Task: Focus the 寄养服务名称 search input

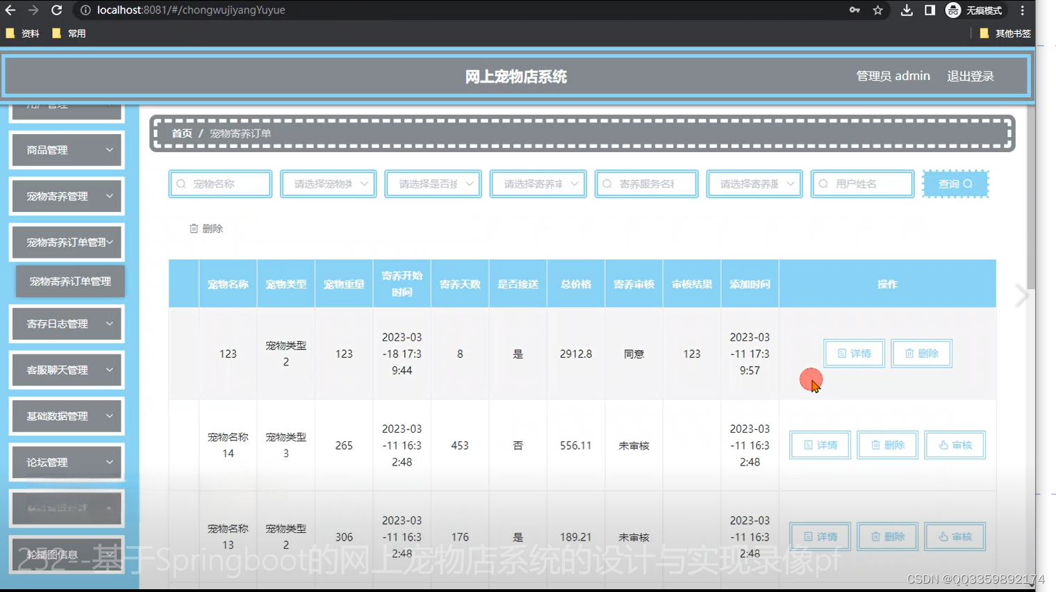Action: click(646, 184)
